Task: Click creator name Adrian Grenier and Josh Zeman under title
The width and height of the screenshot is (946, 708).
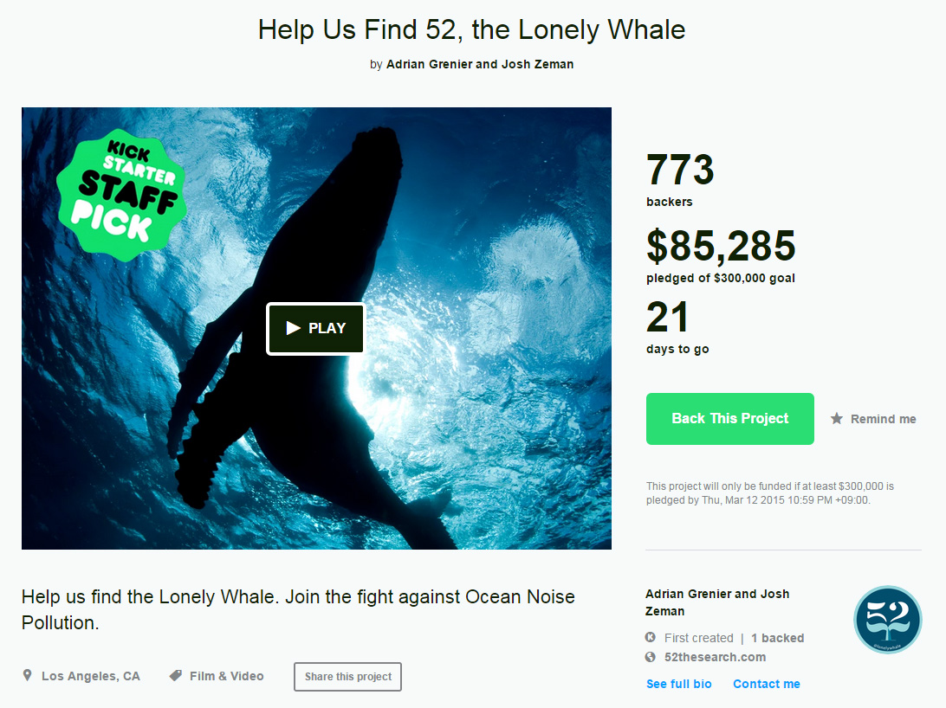Action: [x=480, y=64]
